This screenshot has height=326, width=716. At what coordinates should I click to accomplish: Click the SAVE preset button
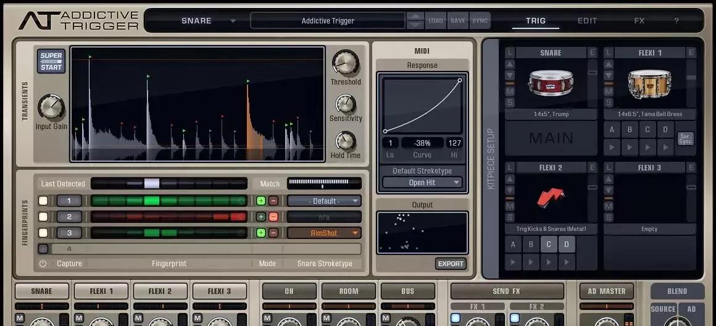click(x=457, y=20)
